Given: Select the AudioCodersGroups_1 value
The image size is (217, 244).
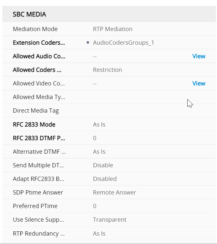Looking at the screenshot, I should [123, 43].
